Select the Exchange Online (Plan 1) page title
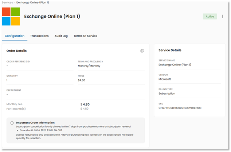The image size is (231, 152). point(52,16)
